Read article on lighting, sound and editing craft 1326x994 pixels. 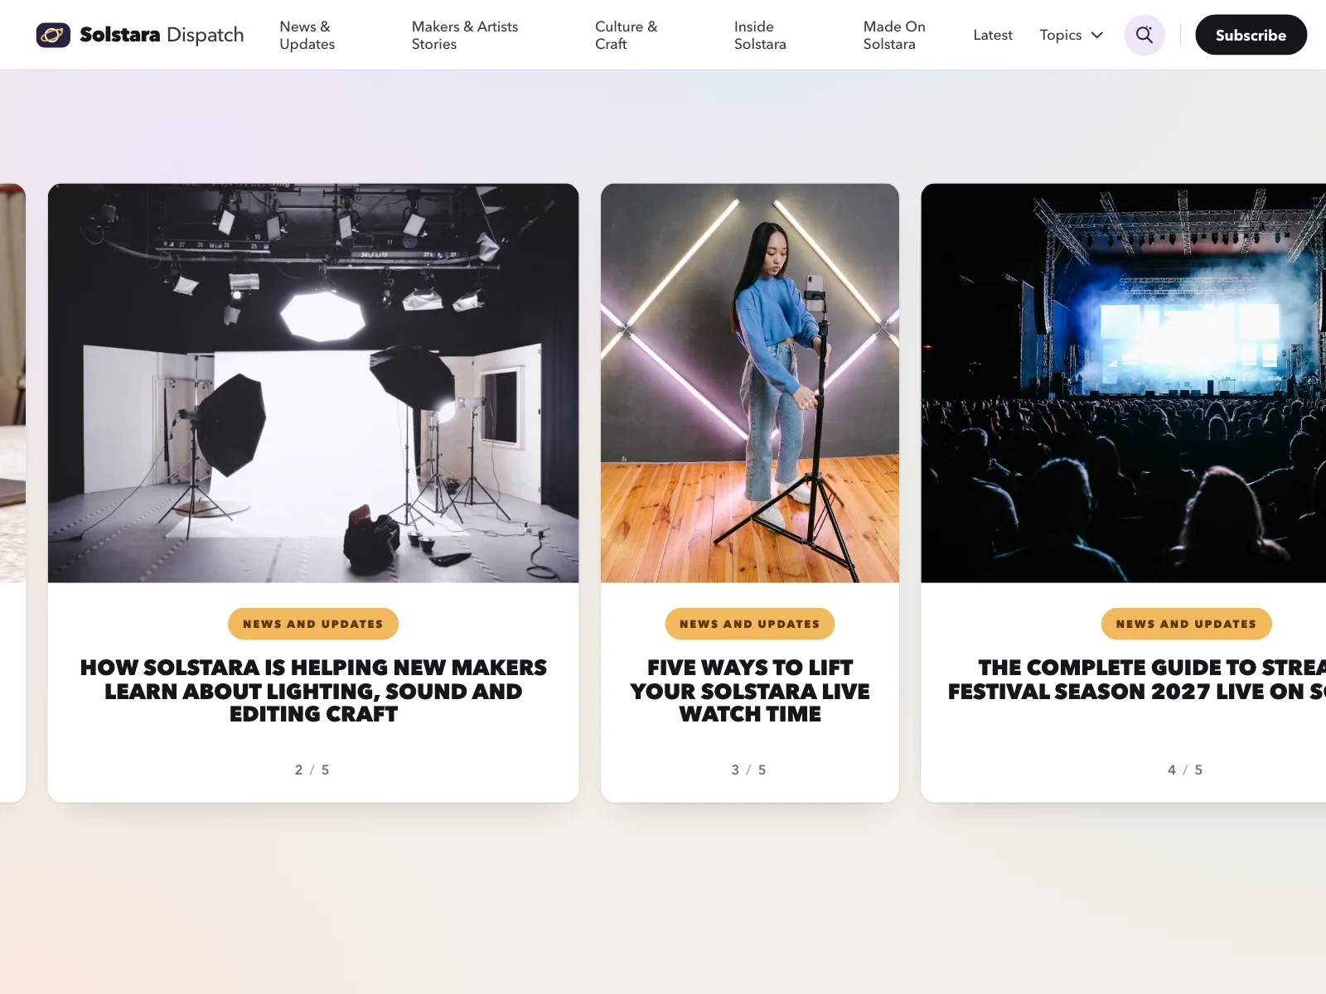[313, 691]
